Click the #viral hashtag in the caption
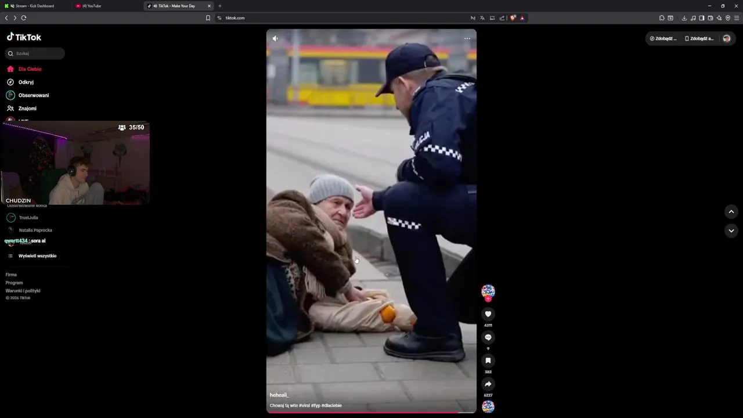 tap(305, 406)
